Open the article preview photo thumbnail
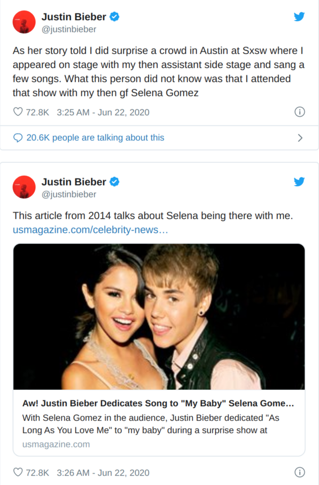The image size is (319, 485). (159, 317)
